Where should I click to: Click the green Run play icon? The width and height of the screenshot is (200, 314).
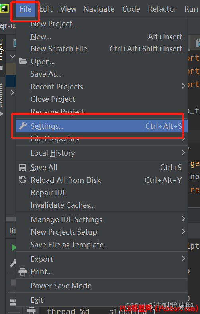[x=14, y=247]
